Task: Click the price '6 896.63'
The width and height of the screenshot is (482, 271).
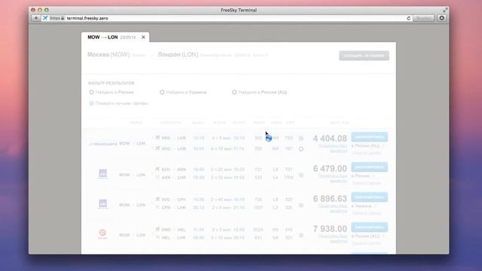Action: pyautogui.click(x=330, y=199)
